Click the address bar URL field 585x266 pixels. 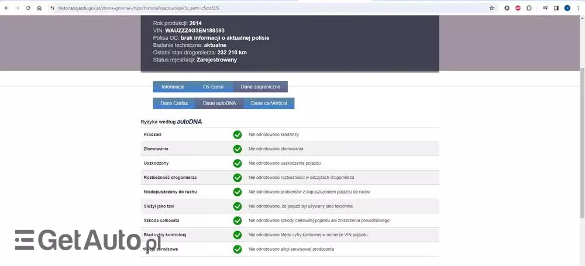pyautogui.click(x=263, y=8)
